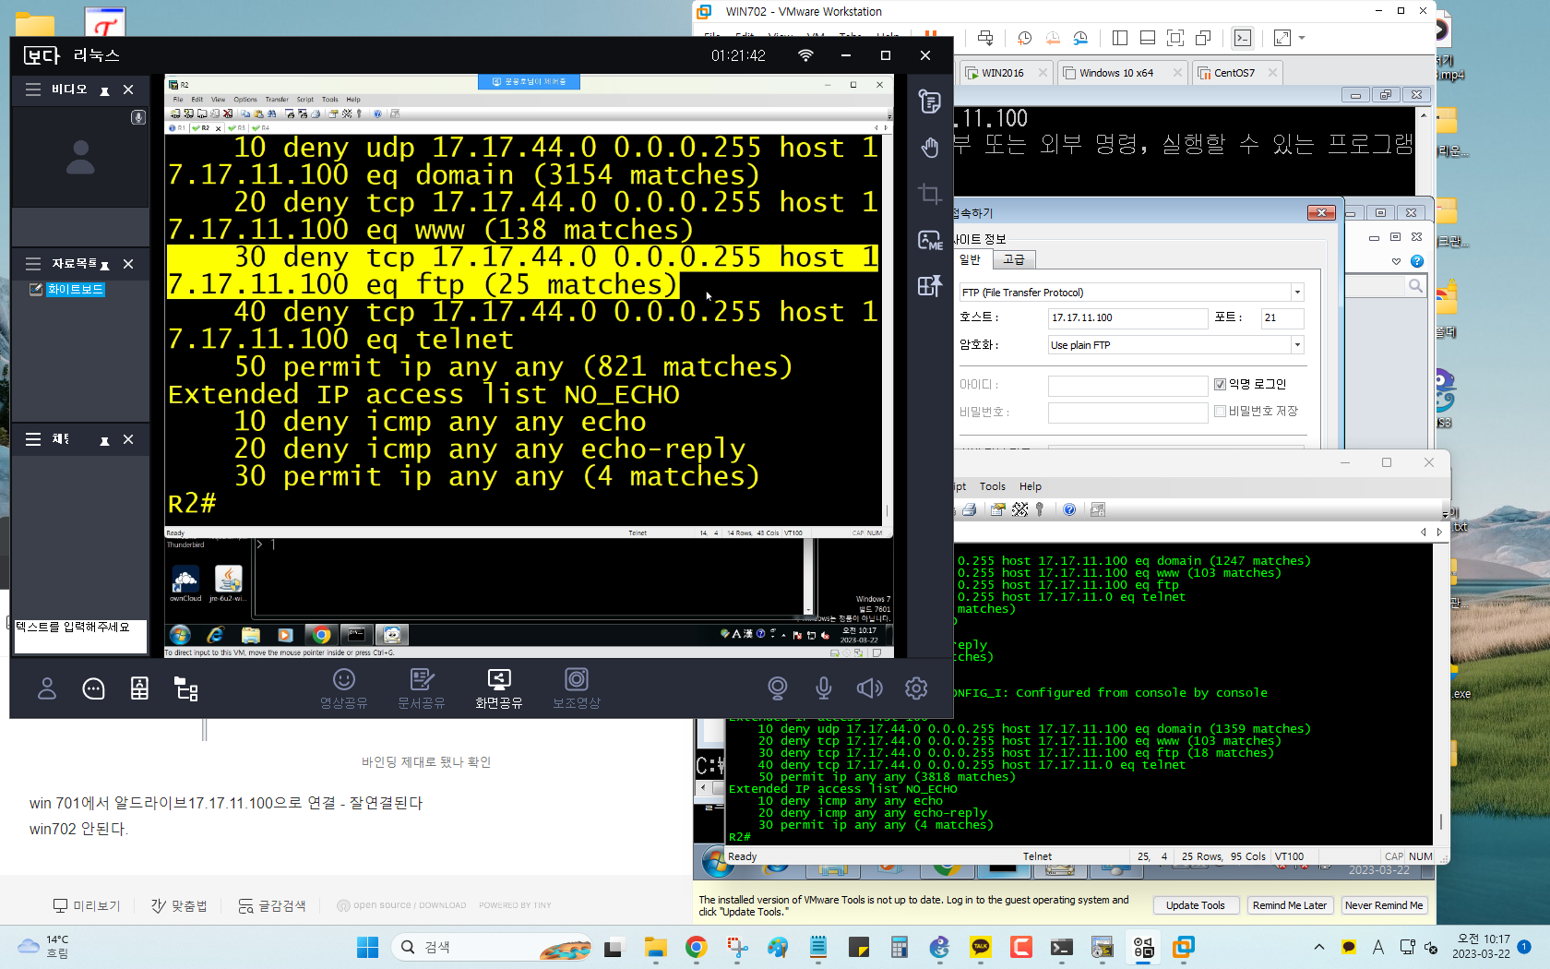Click VMware revert snapshot icon

[x=1053, y=38]
